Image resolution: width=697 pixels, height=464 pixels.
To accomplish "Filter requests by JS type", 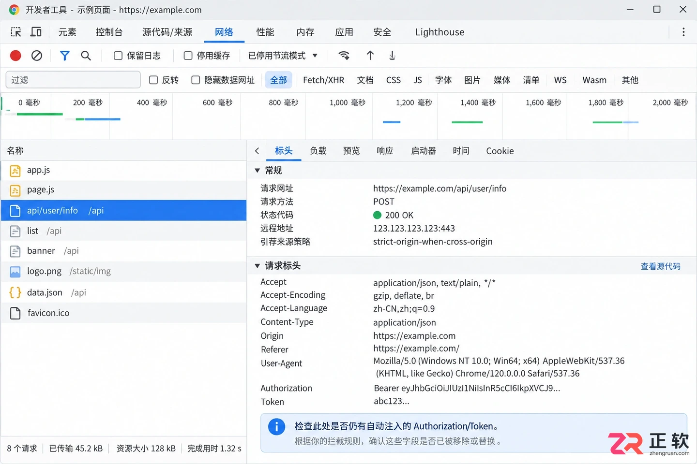I will point(418,80).
